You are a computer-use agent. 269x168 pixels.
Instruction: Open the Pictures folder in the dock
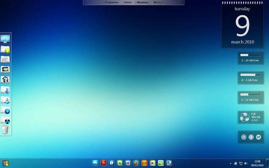click(5, 69)
